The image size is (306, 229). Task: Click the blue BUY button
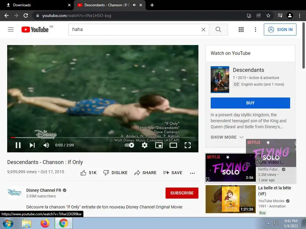click(x=250, y=103)
